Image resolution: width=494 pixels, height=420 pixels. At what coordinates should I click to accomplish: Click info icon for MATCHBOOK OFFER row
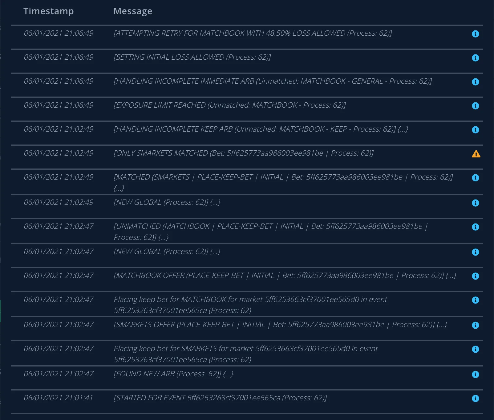click(476, 276)
